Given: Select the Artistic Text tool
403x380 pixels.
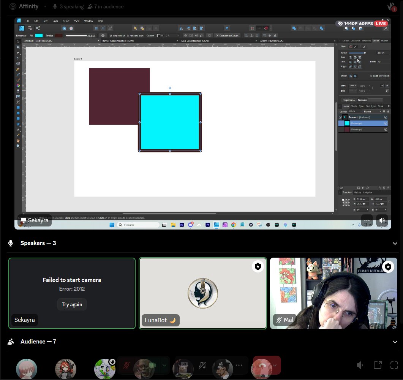Looking at the screenshot, I should point(18,130).
